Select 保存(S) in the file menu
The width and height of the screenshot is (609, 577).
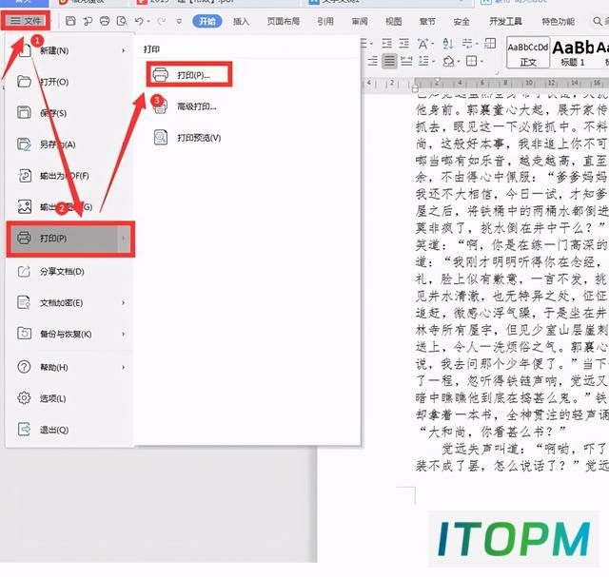69,113
